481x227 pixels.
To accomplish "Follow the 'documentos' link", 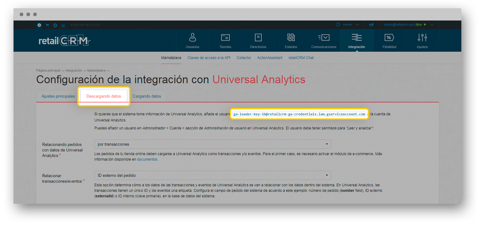I will coord(147,159).
